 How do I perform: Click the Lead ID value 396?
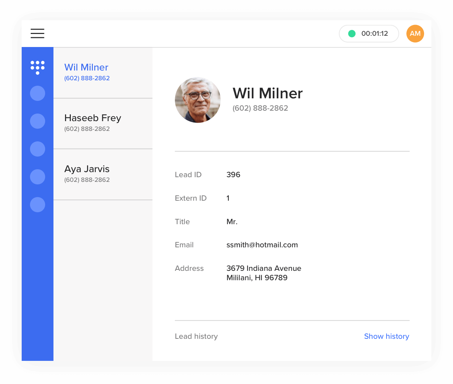(233, 175)
